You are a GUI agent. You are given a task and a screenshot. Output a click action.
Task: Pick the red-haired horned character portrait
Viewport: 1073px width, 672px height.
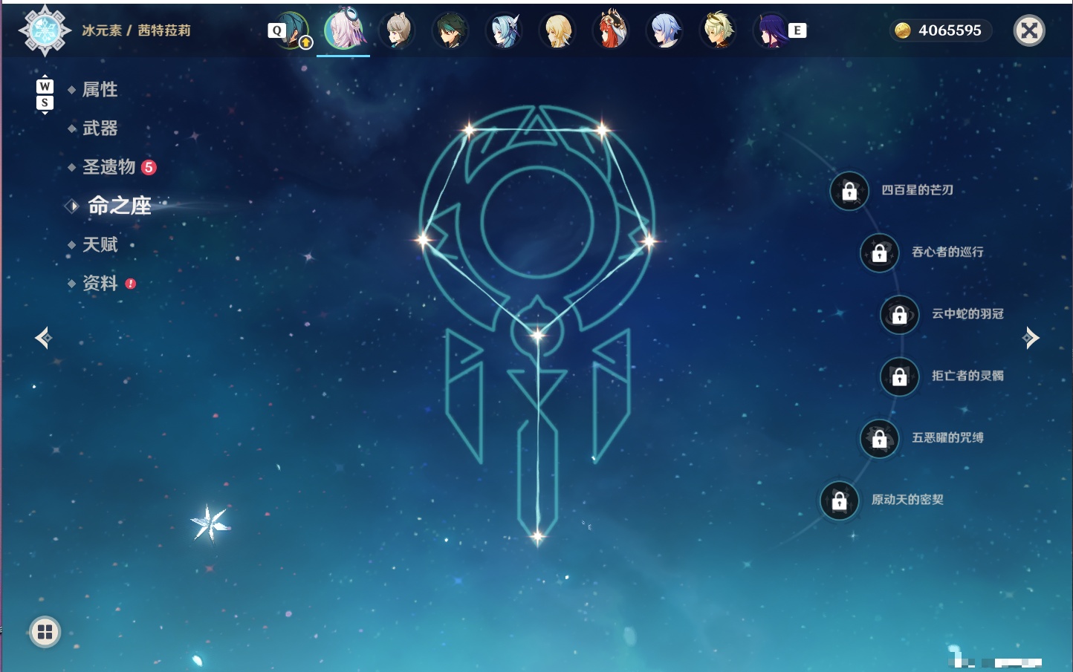tap(612, 30)
